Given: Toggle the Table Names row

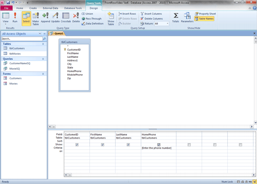Looking at the screenshot, I should (x=204, y=19).
